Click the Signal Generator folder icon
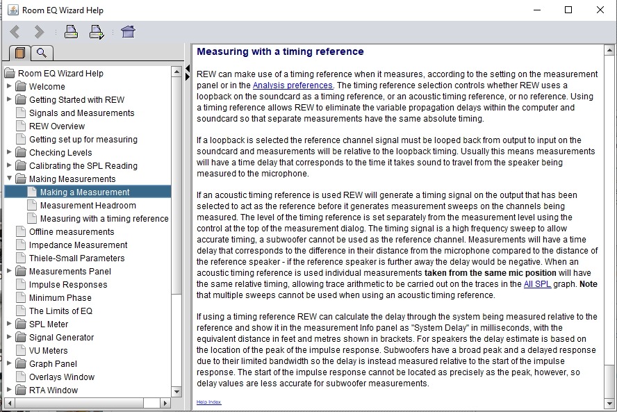The width and height of the screenshot is (617, 412). (x=20, y=337)
